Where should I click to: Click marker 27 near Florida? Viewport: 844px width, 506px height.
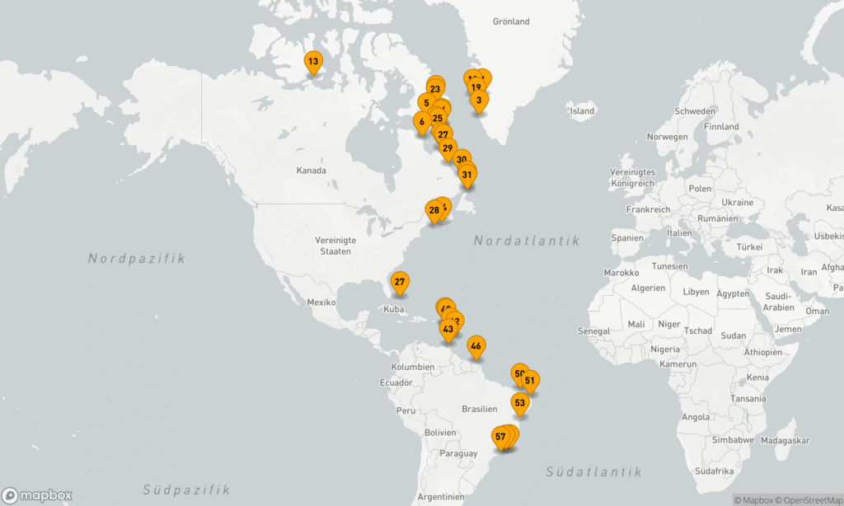[400, 282]
